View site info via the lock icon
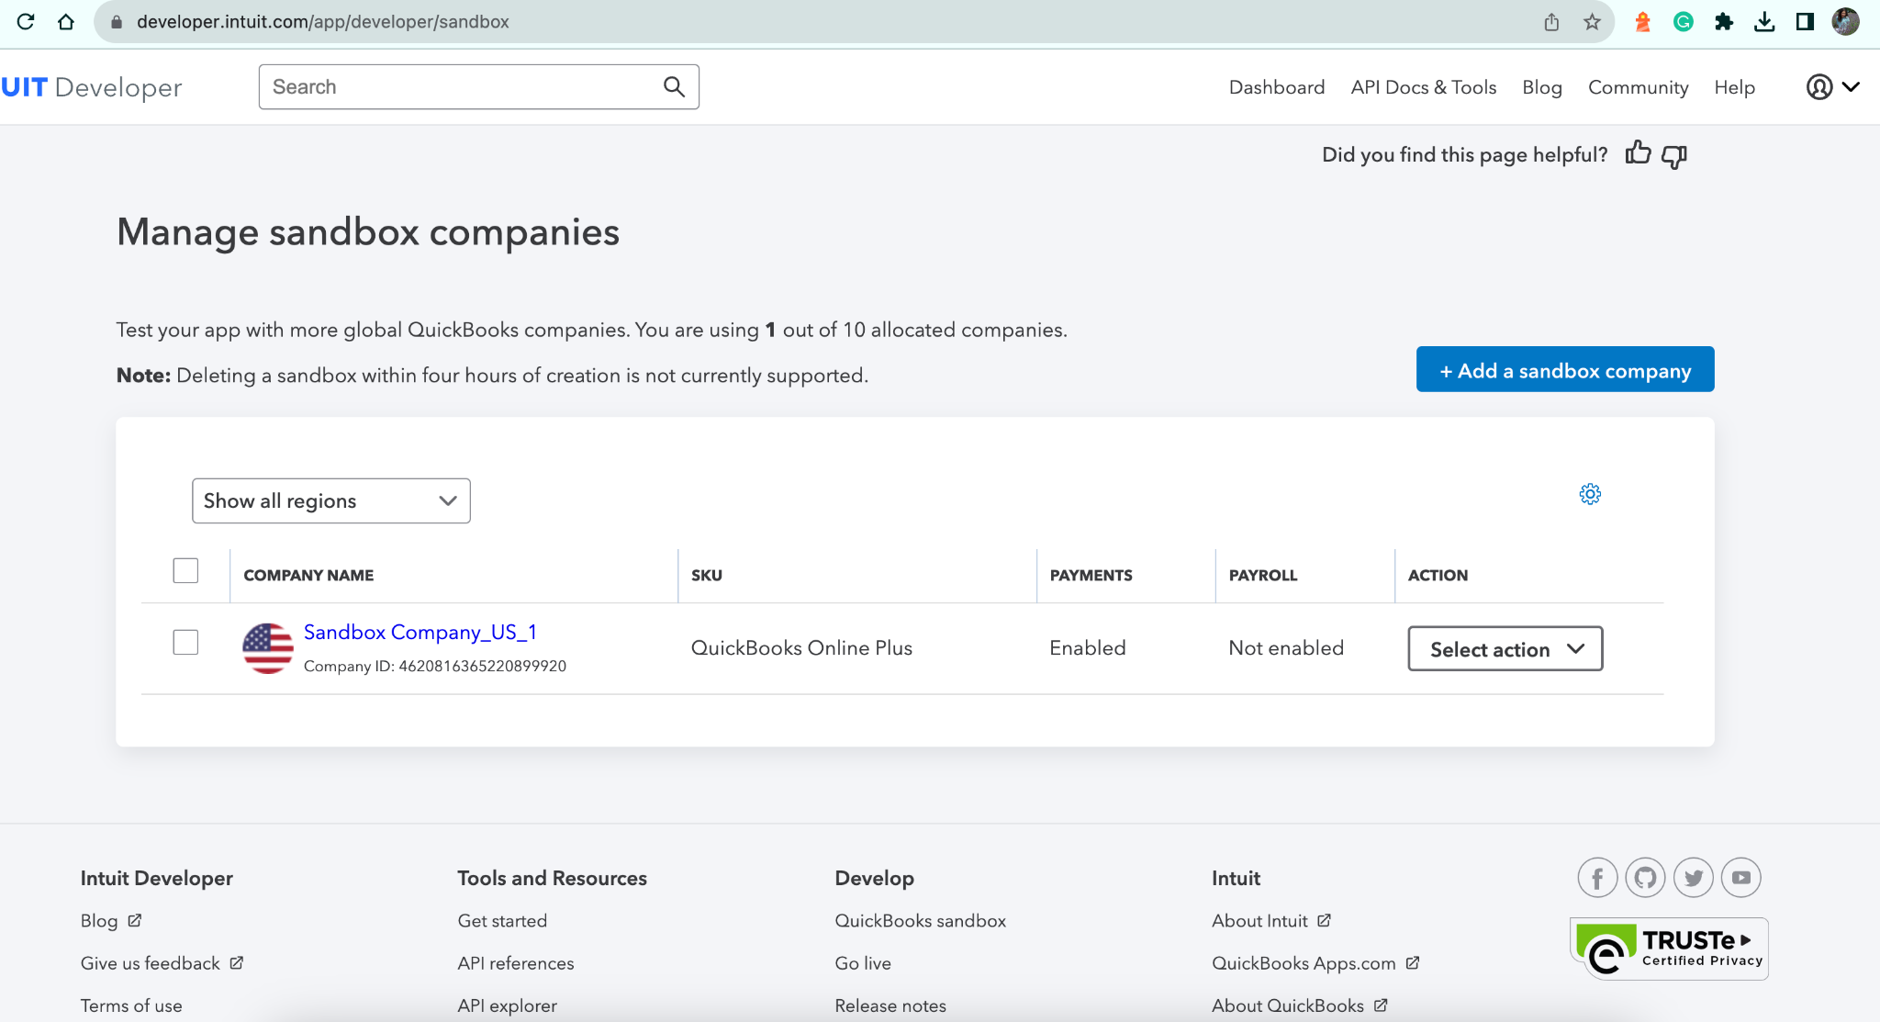The image size is (1880, 1022). pyautogui.click(x=117, y=22)
